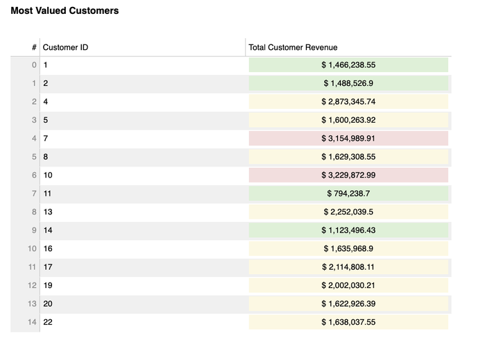Click the Total Customer Revenue column header
Screen dimensions: 485x340
pos(292,47)
